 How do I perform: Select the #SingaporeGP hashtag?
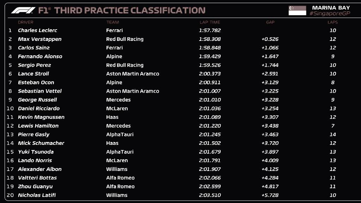click(x=330, y=14)
